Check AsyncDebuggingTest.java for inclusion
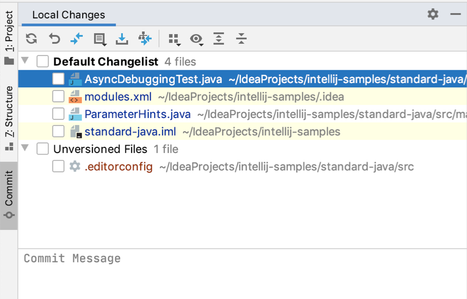 pos(58,79)
